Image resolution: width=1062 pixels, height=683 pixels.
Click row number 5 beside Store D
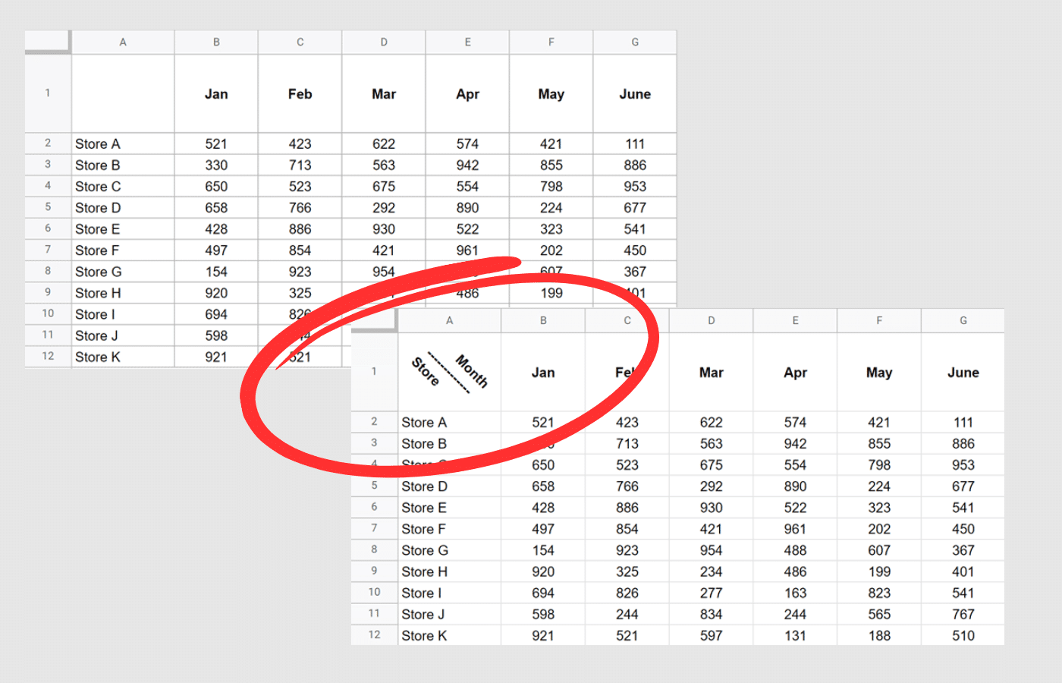[373, 486]
